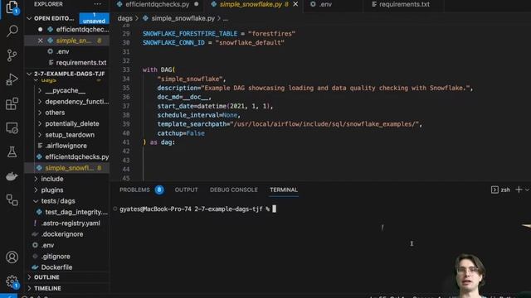
Task: Open the Extensions view
Action: tap(12, 103)
